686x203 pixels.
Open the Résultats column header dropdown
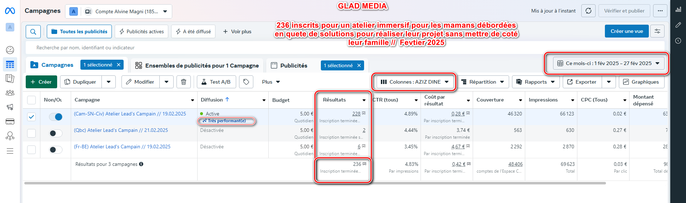tap(364, 100)
